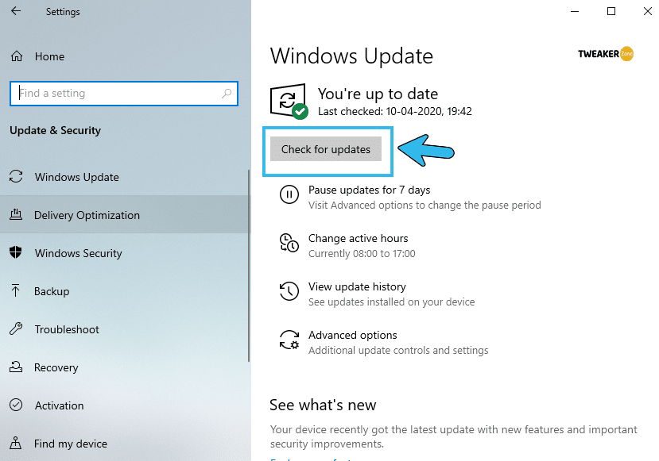Click the Troubleshoot wrench icon
The height and width of the screenshot is (461, 659).
pyautogui.click(x=16, y=328)
